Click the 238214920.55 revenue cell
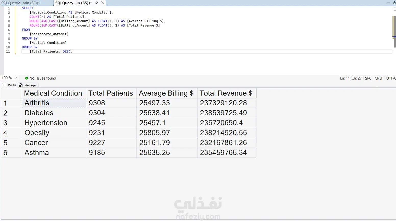Image resolution: width=396 pixels, height=221 pixels. click(x=227, y=133)
